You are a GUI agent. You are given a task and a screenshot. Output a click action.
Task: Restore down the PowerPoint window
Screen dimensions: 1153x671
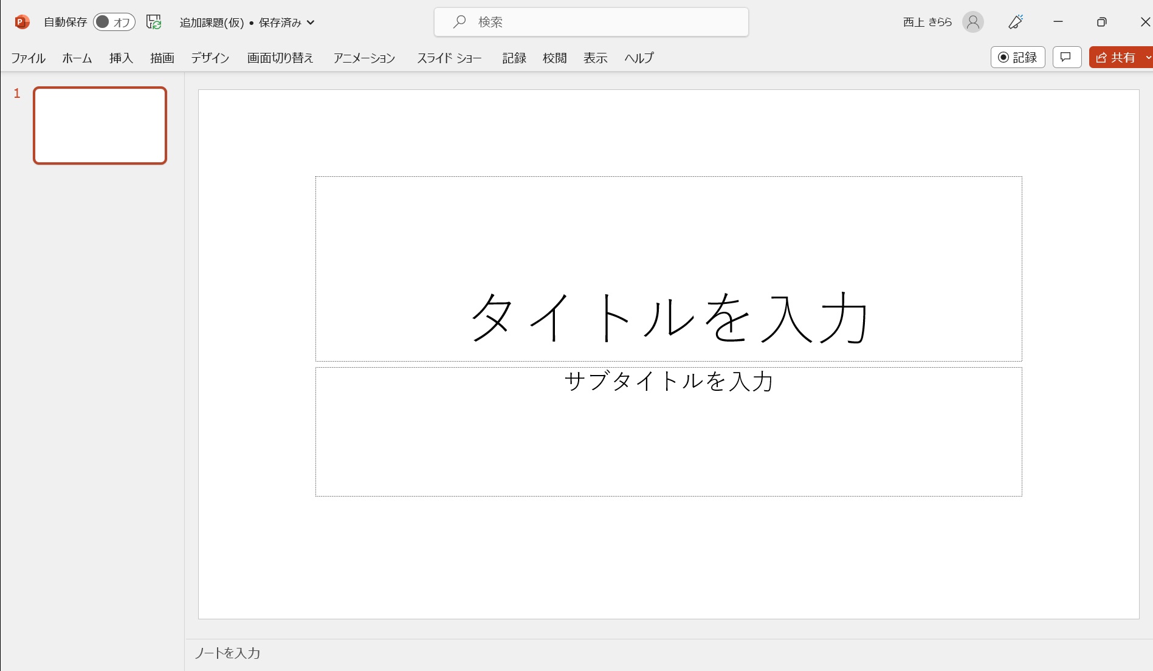point(1101,22)
